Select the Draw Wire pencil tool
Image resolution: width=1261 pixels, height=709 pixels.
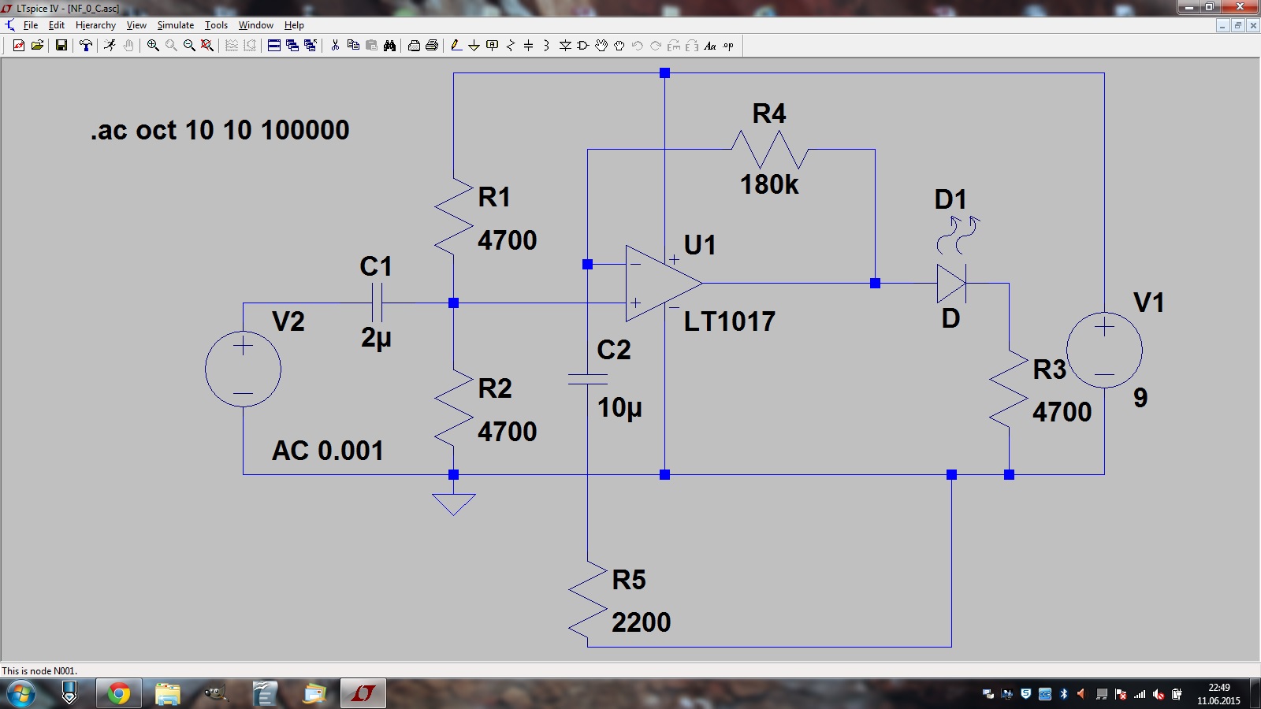click(456, 46)
